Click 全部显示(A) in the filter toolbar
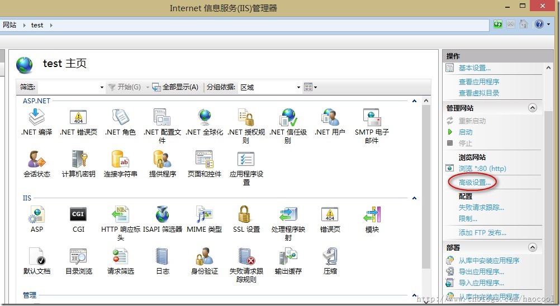This screenshot has height=306, width=560. 175,87
